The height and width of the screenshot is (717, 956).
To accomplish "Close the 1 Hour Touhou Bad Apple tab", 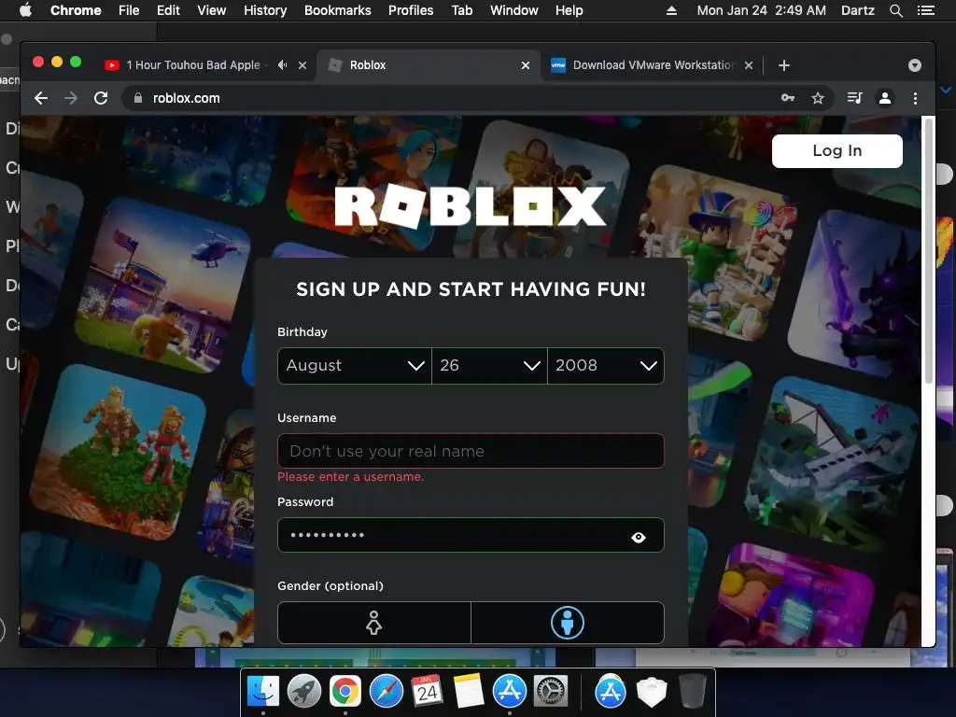I will coord(302,65).
